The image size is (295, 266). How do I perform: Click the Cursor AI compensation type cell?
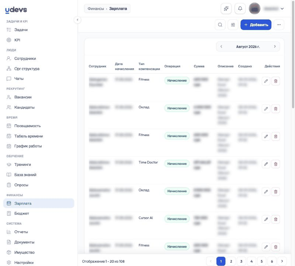[x=146, y=218]
